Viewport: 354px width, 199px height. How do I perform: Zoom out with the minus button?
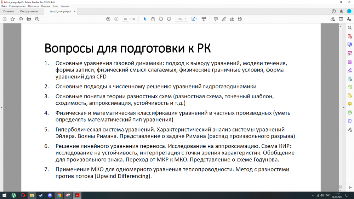[x=161, y=19]
